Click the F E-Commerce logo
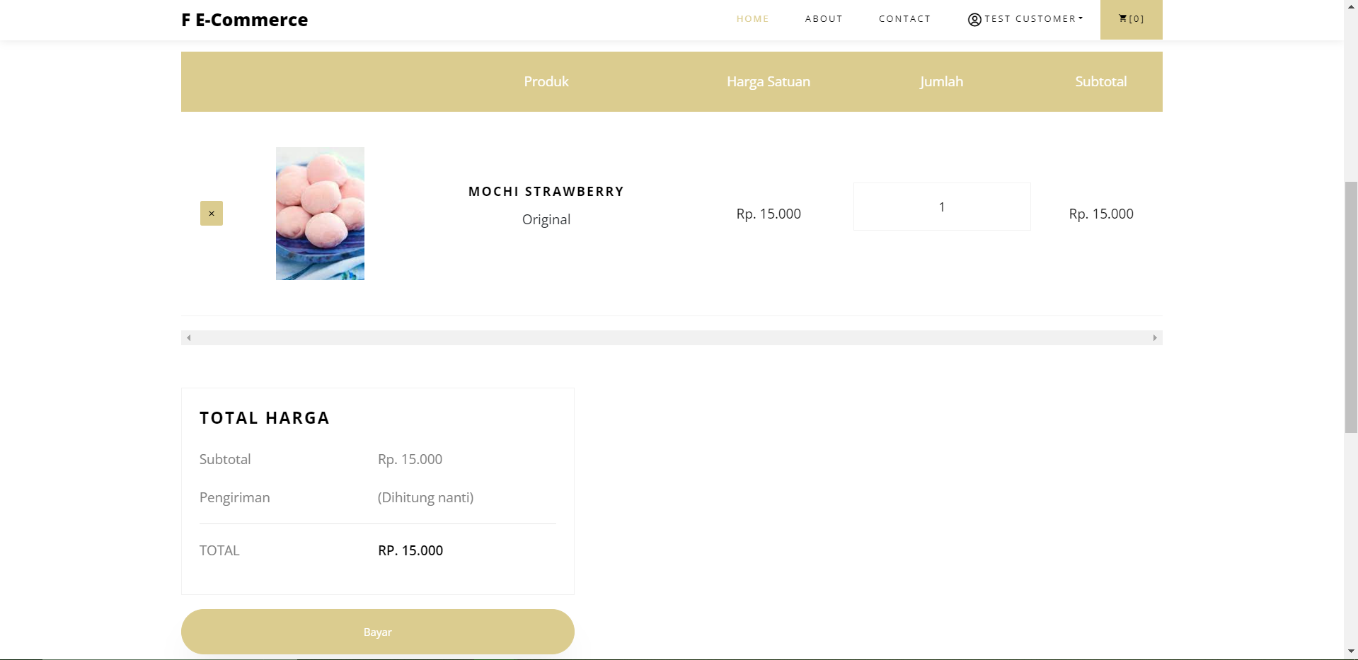 244,20
